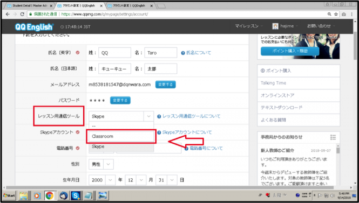Viewport: 359px width, 203px height.
Task: Click the QQ English logo
Action: point(34,27)
